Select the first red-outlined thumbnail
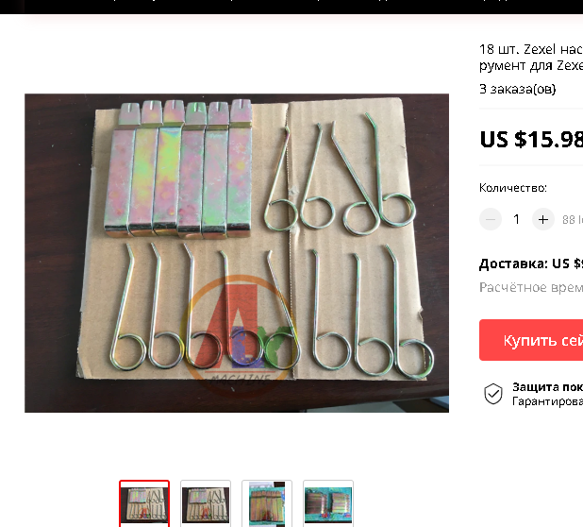Image resolution: width=583 pixels, height=527 pixels. coord(144,503)
